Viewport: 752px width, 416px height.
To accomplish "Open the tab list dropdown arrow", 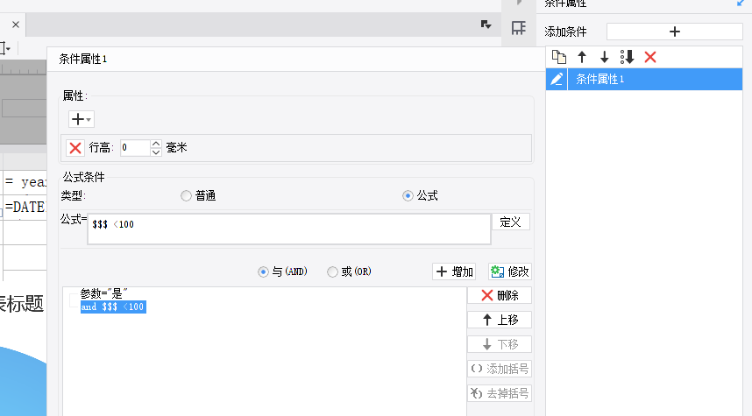I will click(x=486, y=25).
